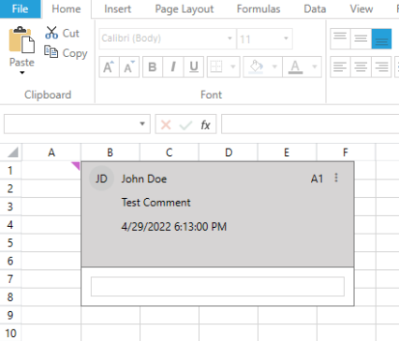
Task: Open the font size 11 combo box
Action: point(265,38)
